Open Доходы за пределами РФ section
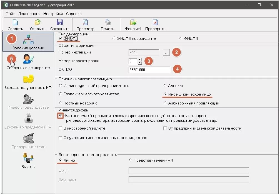The height and width of the screenshot is (195, 280). 28,121
